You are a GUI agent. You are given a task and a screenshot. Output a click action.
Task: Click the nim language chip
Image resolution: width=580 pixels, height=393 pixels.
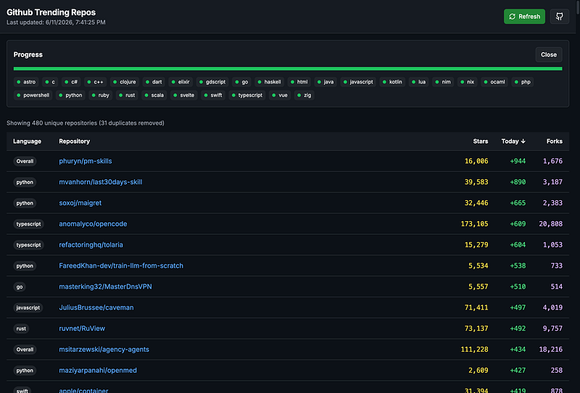pyautogui.click(x=443, y=82)
